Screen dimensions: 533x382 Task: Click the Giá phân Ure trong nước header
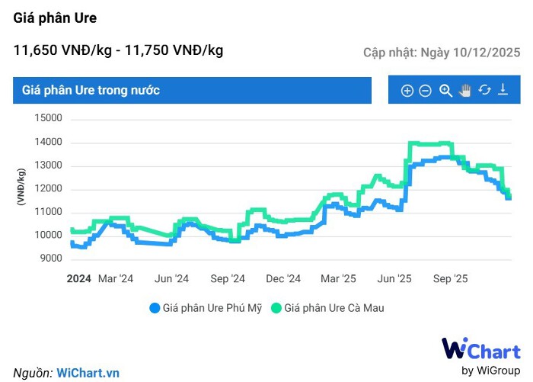click(x=91, y=90)
